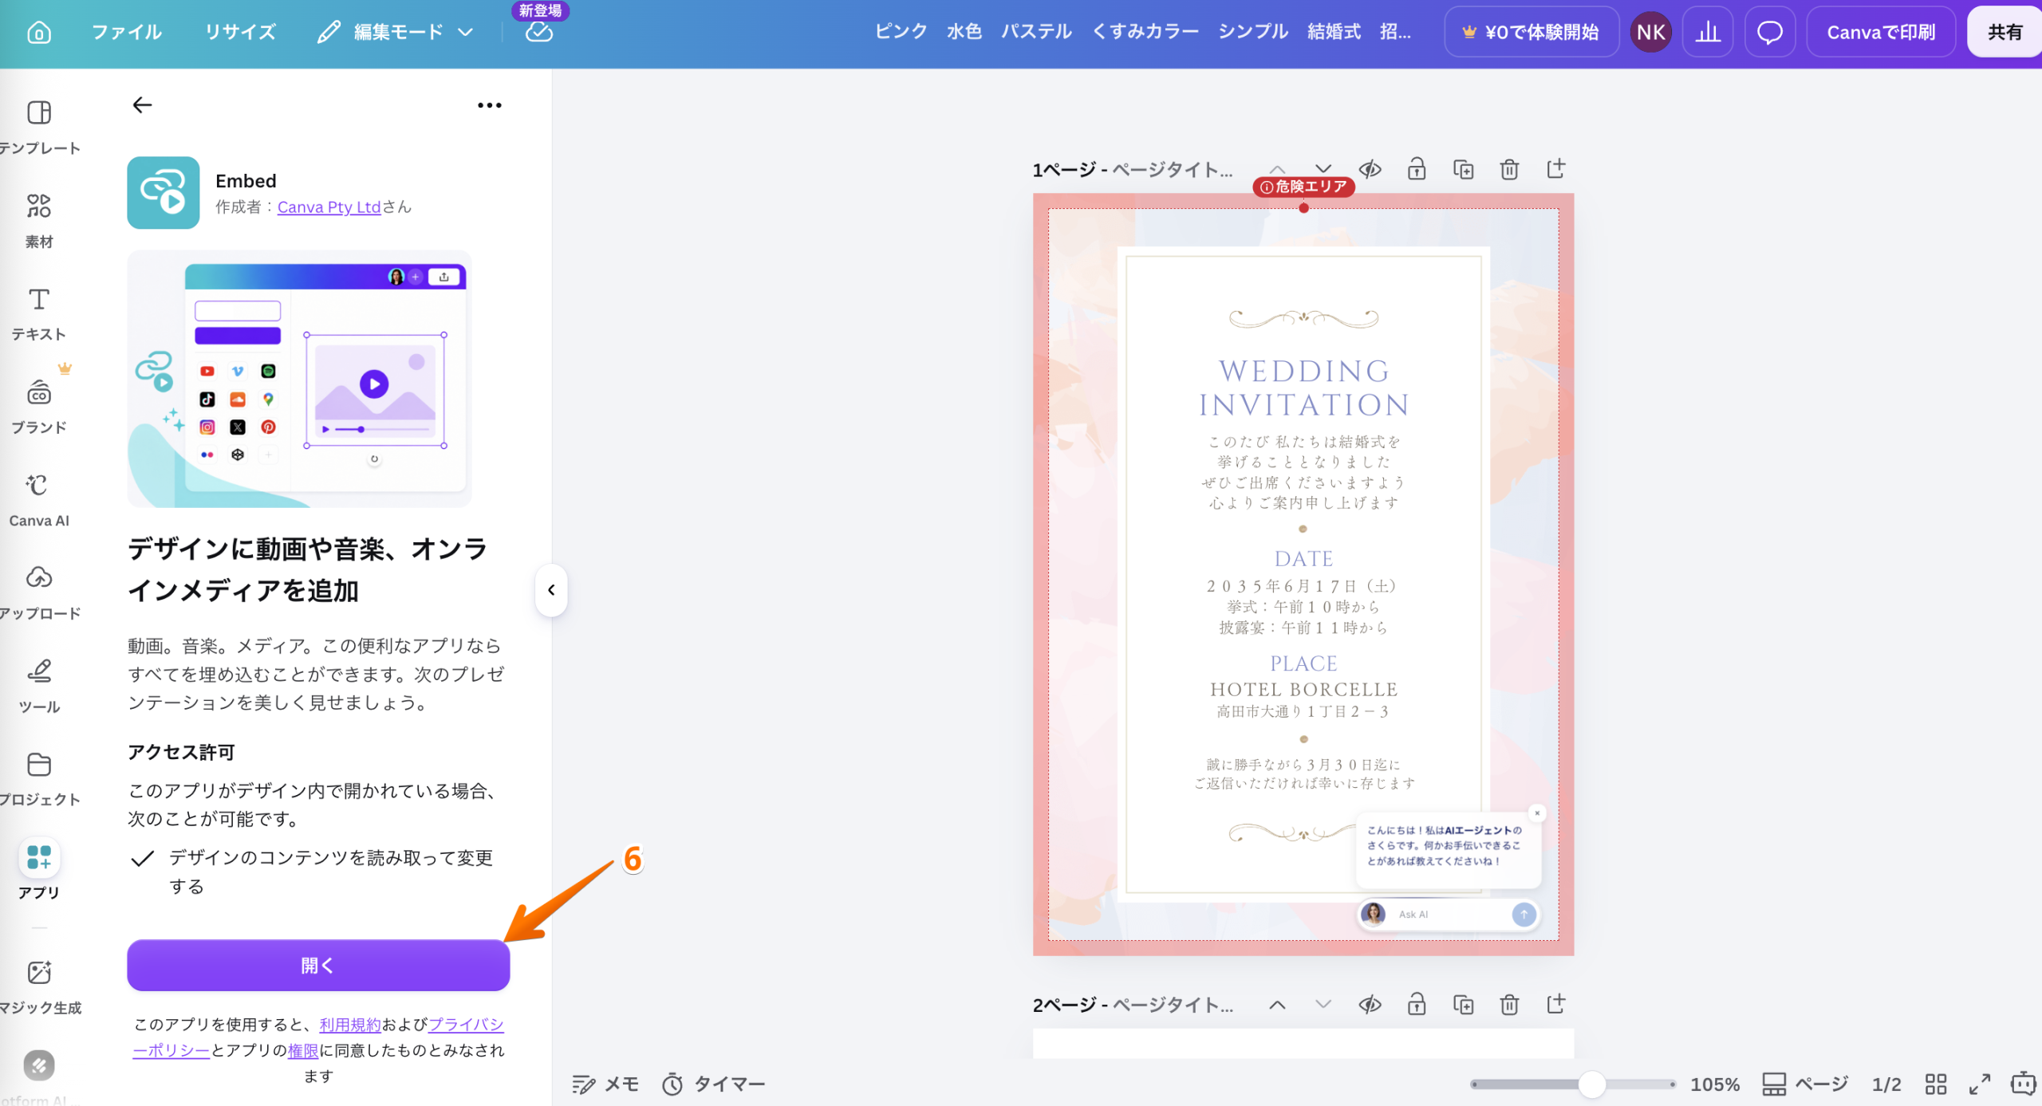Duplicate page 2
Viewport: 2042px width, 1106px height.
point(1463,1004)
